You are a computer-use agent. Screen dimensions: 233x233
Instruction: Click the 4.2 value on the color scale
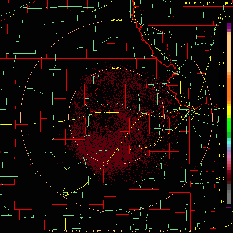tap(221, 110)
